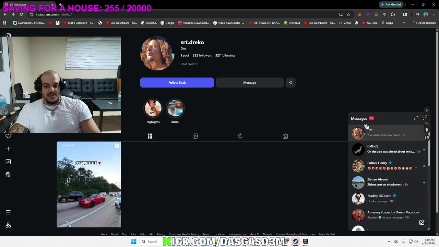
Task: Open Chrome extensions puzzle icon
Action: (x=393, y=14)
